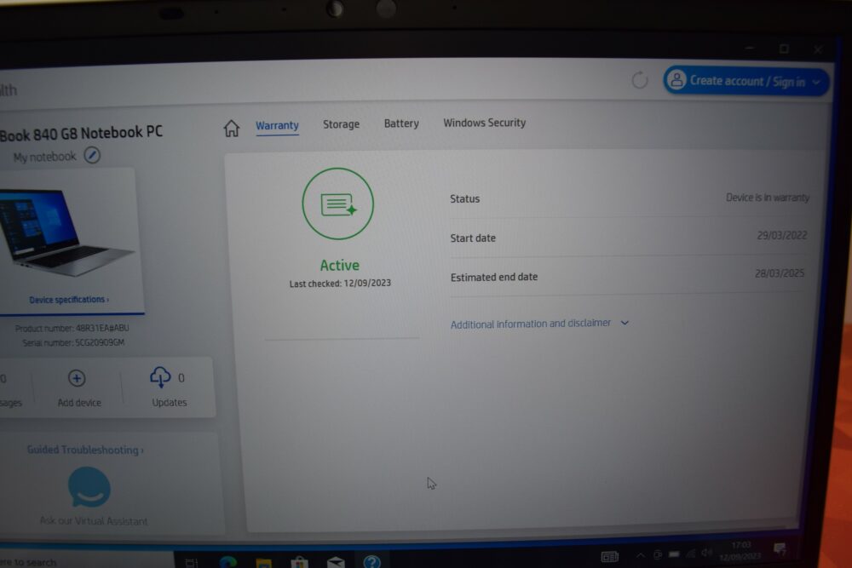Switch to the Storage tab
The height and width of the screenshot is (568, 852).
pyautogui.click(x=342, y=124)
